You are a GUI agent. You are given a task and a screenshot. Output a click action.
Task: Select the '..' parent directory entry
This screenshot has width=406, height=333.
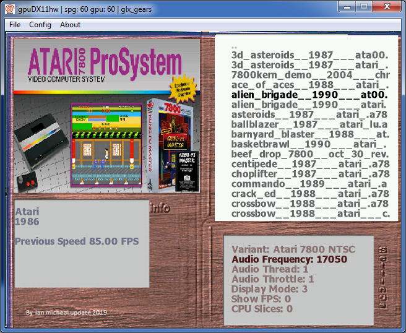coord(234,48)
